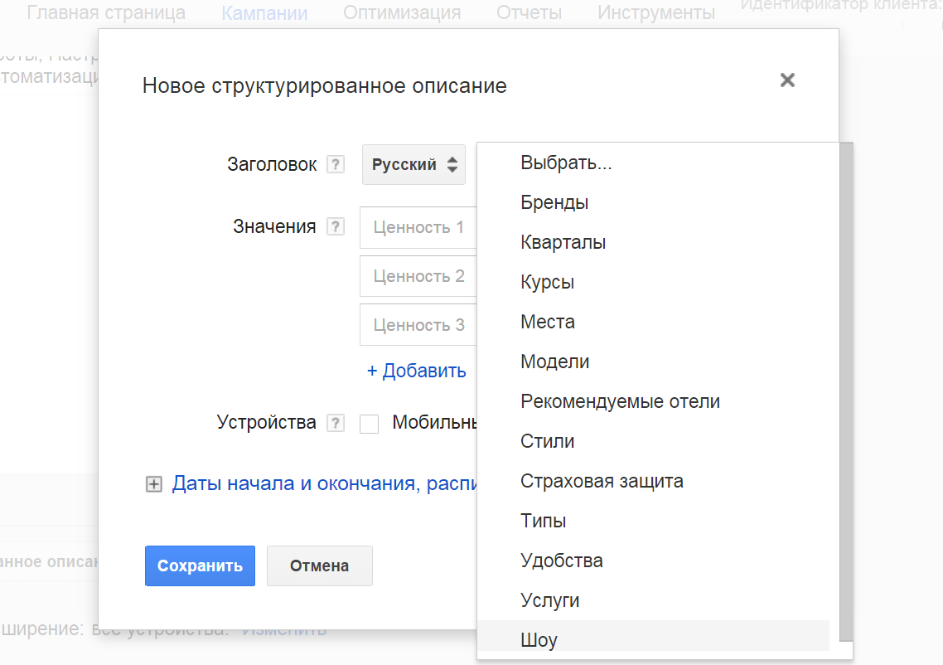Image resolution: width=943 pixels, height=665 pixels.
Task: Choose the Шоу option
Action: [539, 640]
